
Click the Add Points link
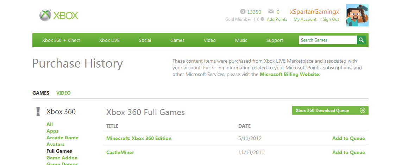tap(277, 19)
